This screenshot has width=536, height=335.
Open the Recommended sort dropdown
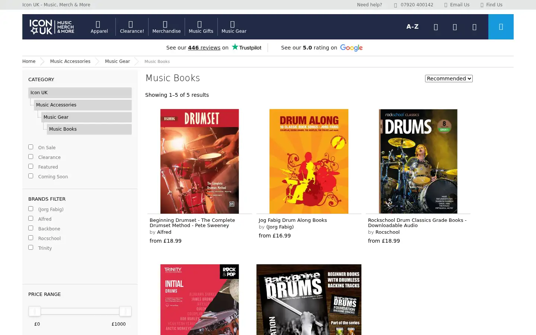(449, 79)
